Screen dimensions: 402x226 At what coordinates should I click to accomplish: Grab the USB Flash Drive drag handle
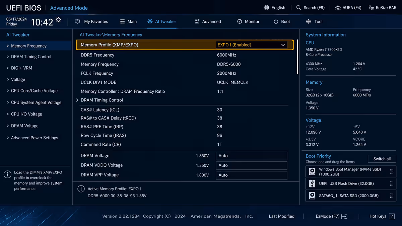point(392,183)
